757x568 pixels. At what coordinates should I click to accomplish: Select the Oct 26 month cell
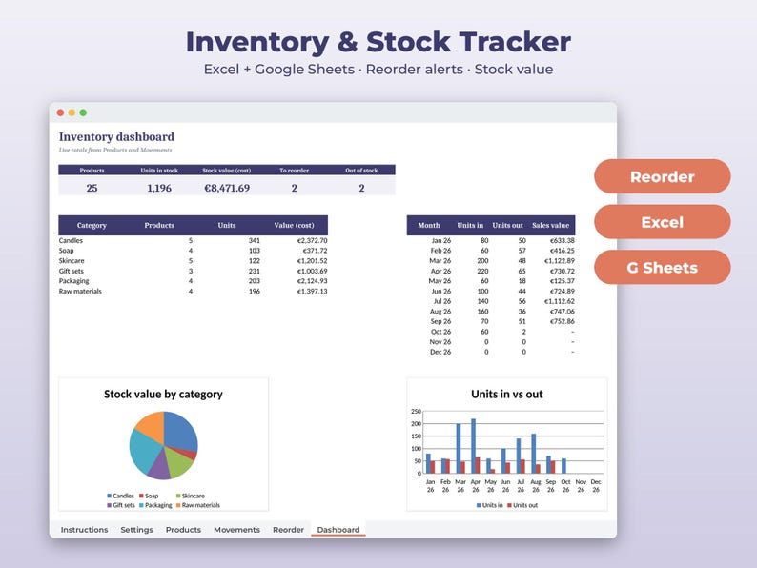pos(440,332)
